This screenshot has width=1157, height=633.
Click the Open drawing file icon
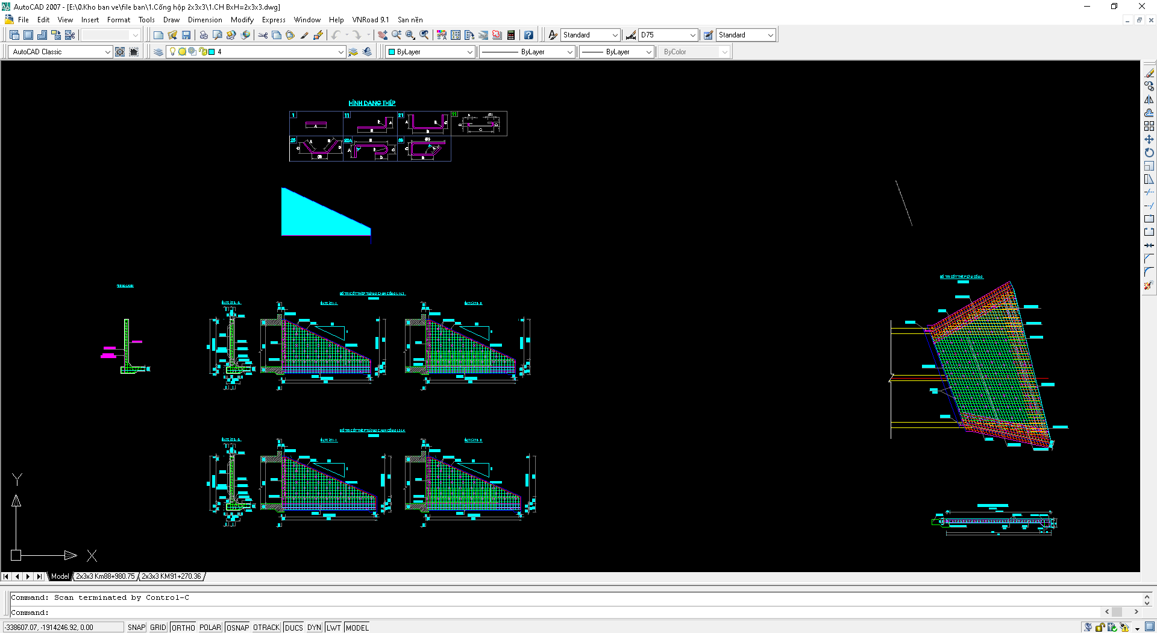[x=172, y=35]
